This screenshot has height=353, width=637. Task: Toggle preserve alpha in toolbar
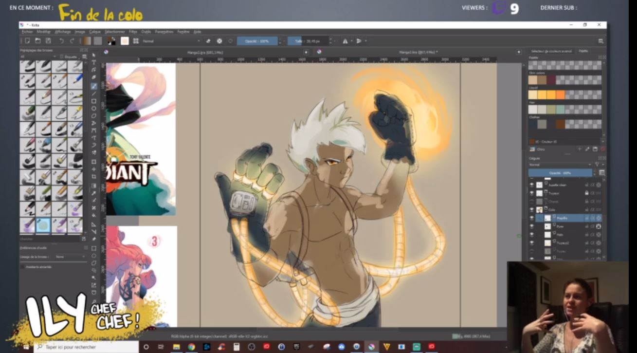(x=219, y=41)
